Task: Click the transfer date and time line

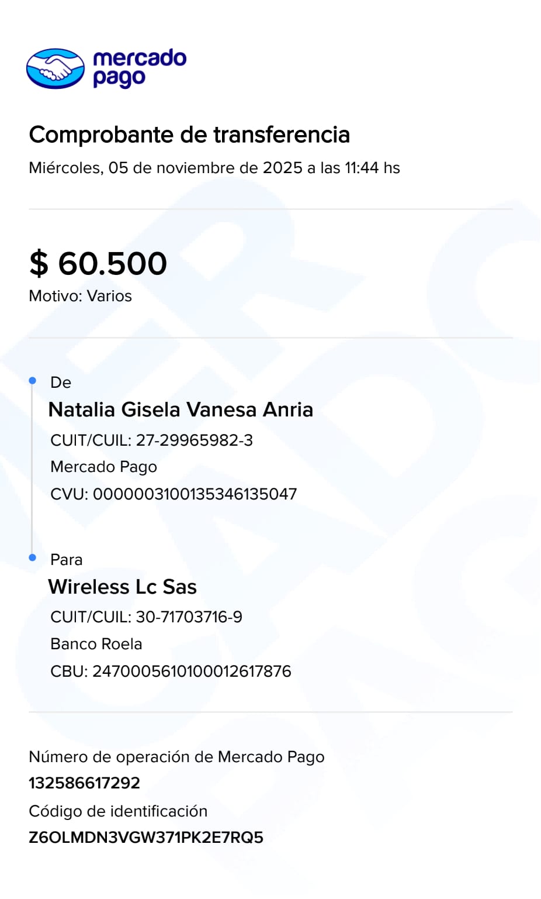Action: 214,168
